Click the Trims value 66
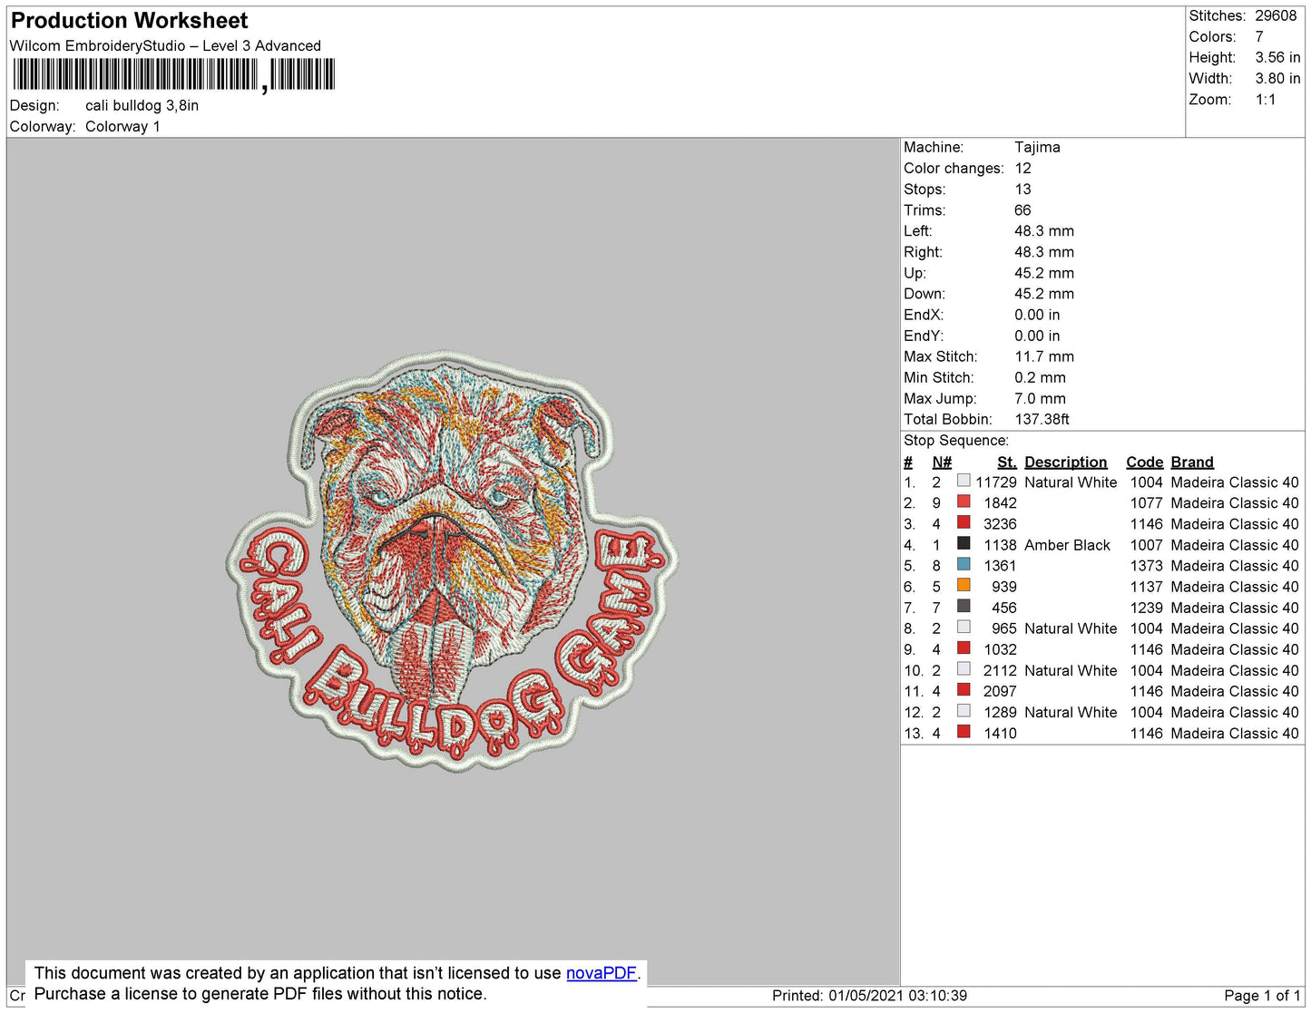Image resolution: width=1311 pixels, height=1013 pixels. [1022, 210]
